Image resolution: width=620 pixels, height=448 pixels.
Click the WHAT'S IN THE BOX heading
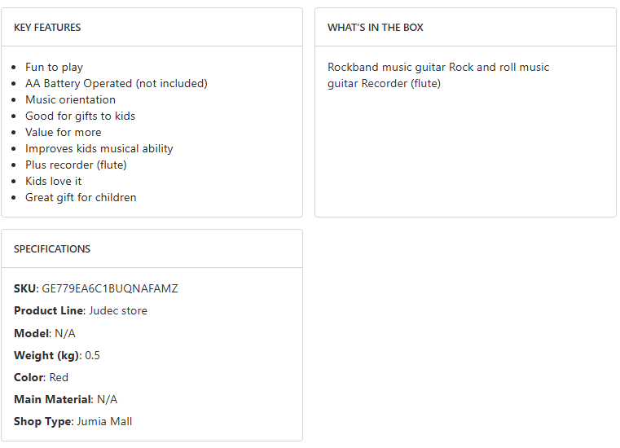point(375,28)
